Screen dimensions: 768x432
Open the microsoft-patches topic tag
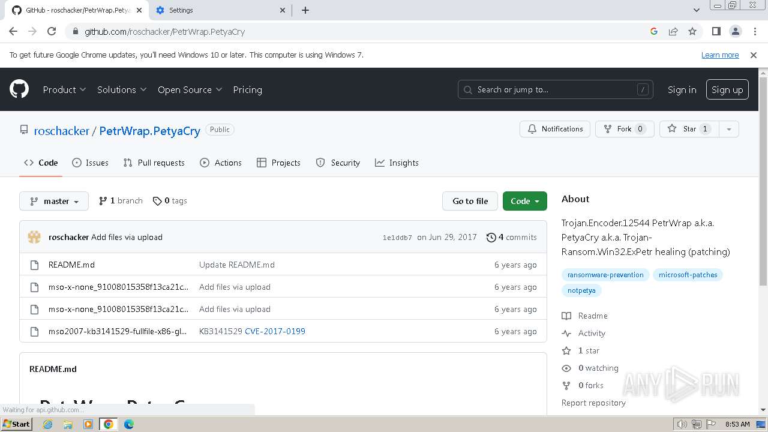point(688,275)
